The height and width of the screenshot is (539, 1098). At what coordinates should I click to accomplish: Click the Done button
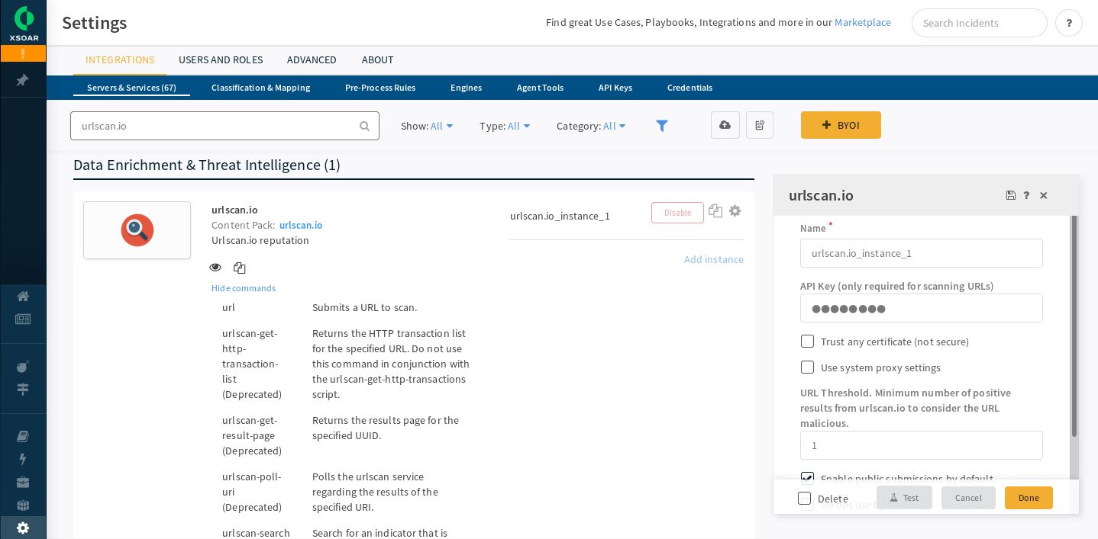pos(1029,498)
